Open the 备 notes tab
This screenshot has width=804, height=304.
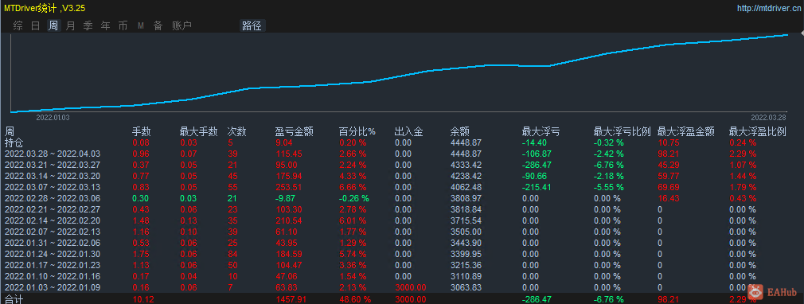click(158, 25)
